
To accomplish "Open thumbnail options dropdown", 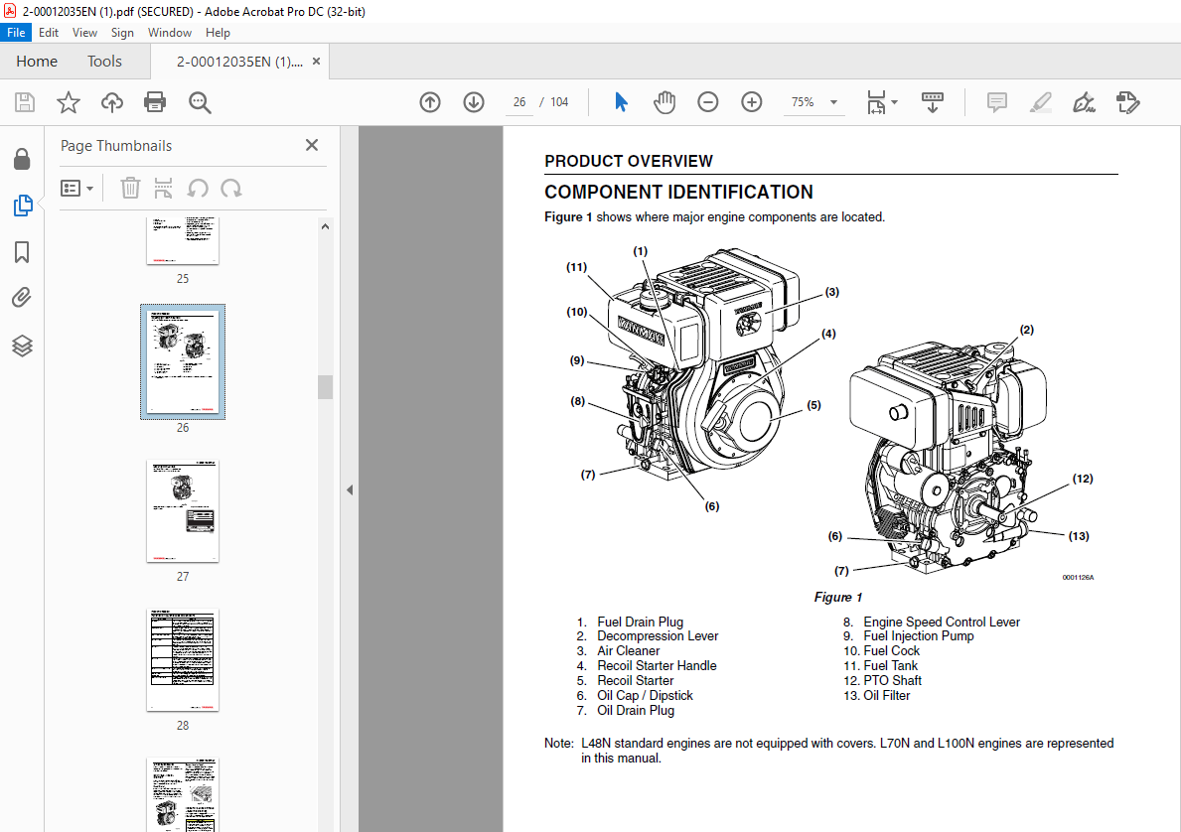I will pyautogui.click(x=76, y=189).
